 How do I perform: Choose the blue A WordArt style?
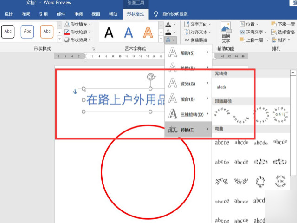point(129,33)
